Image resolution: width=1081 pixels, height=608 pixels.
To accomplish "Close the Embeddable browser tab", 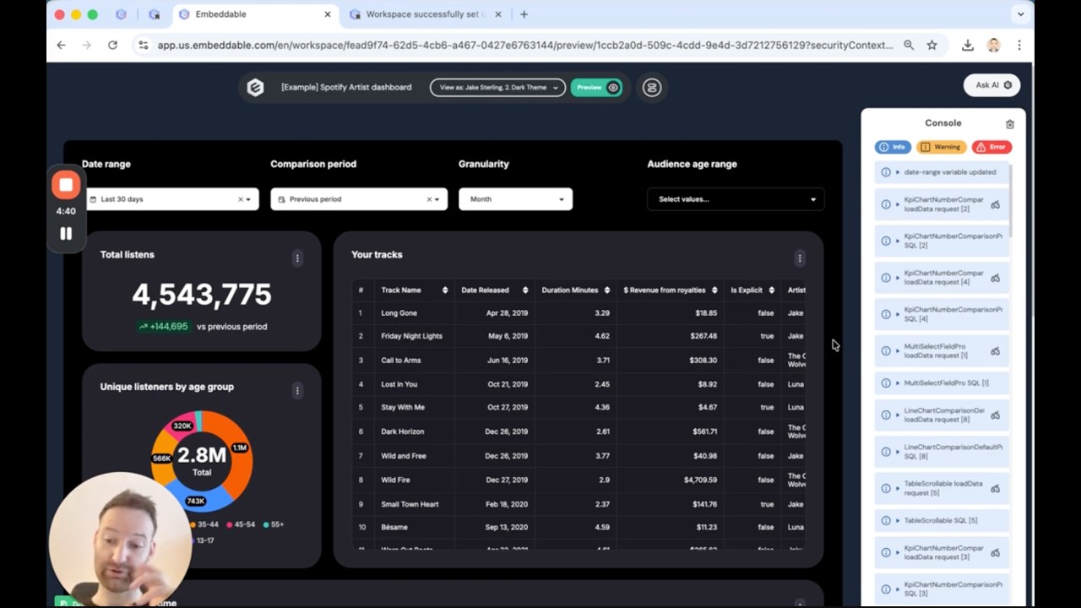I will [x=328, y=14].
